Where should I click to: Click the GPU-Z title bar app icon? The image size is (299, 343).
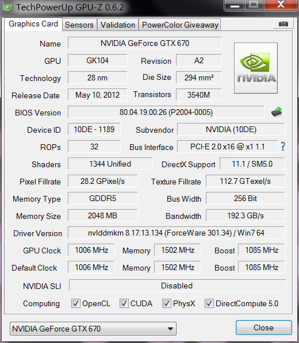point(8,7)
